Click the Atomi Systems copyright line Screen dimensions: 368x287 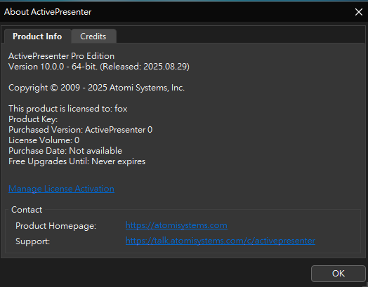click(x=96, y=88)
